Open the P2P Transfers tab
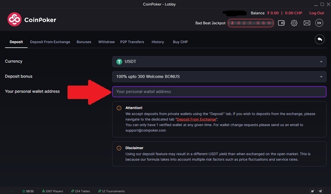The height and width of the screenshot is (194, 331). coord(132,42)
